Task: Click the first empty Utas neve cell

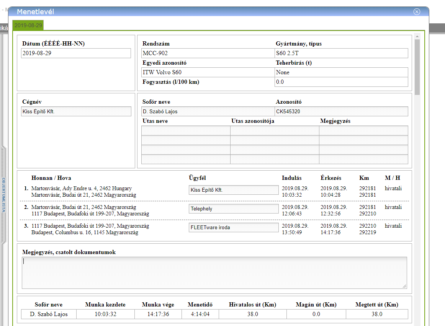Action: point(186,131)
